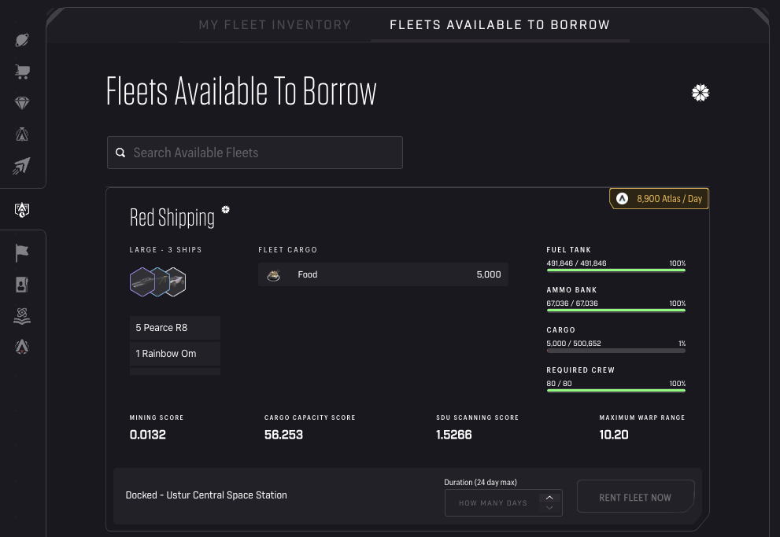
Task: Open the Fleets Available To Borrow tab
Action: tap(500, 24)
